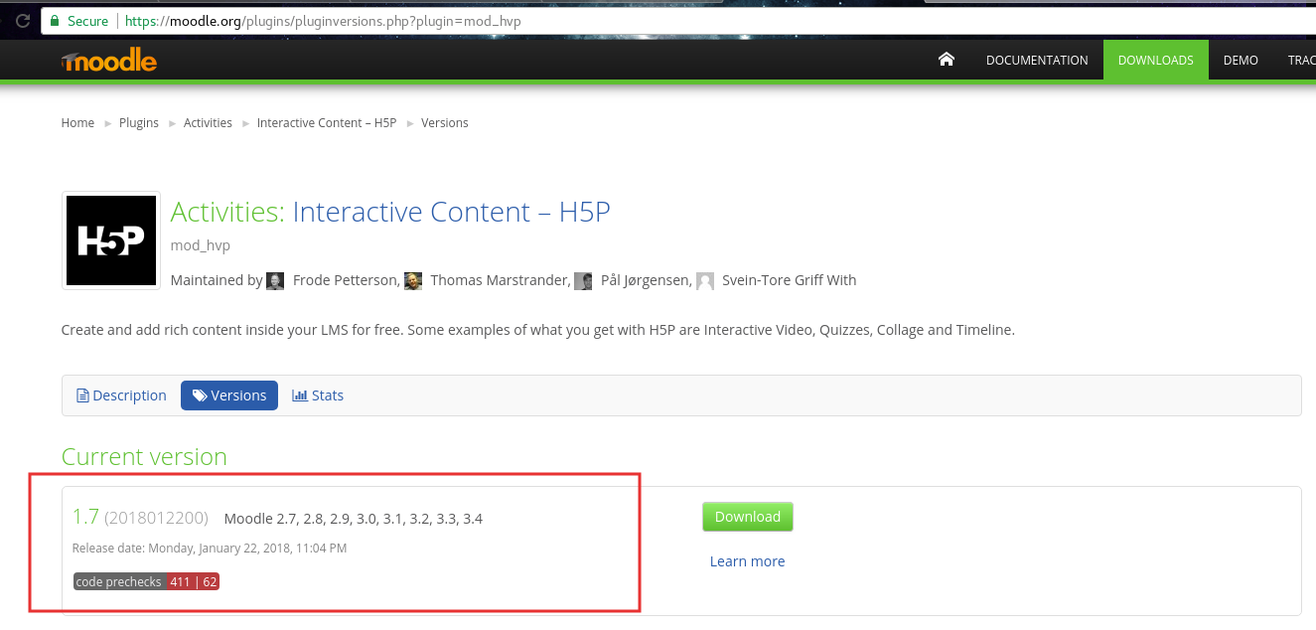Click Pål Jørgensen's avatar
Screen dimensions: 1316x630
(584, 281)
